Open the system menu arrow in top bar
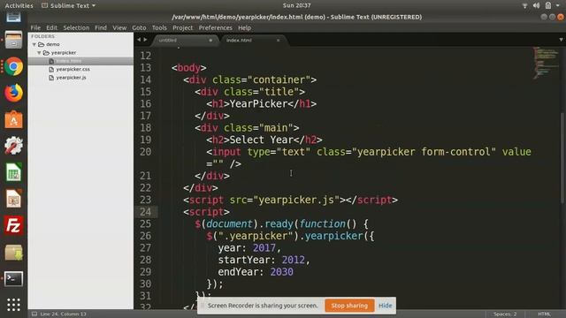Image resolution: width=566 pixels, height=318 pixels. [x=558, y=5]
